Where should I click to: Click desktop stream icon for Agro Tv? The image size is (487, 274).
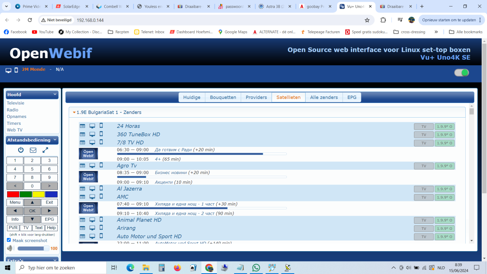(x=92, y=166)
